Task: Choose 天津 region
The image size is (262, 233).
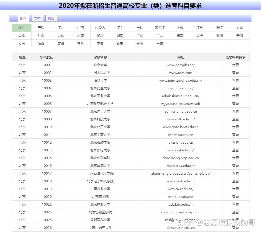Action: 41,28
